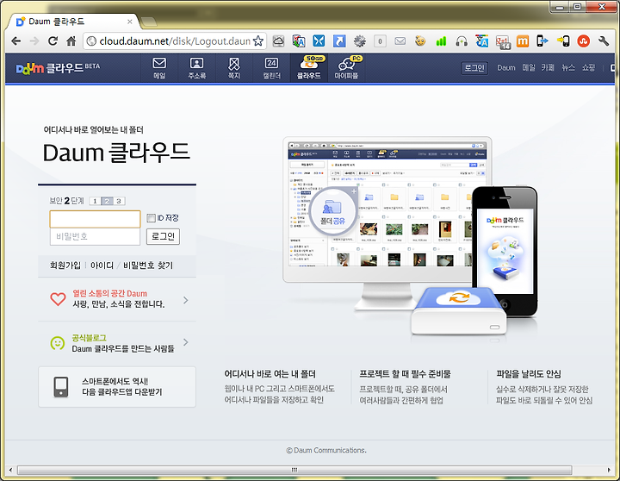This screenshot has width=620, height=481.
Task: Click the headphones extension icon
Action: (462, 41)
